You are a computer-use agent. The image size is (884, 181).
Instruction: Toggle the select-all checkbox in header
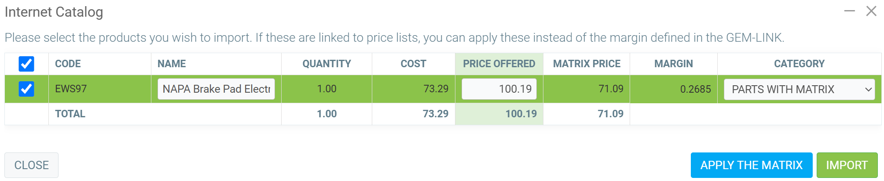(26, 64)
